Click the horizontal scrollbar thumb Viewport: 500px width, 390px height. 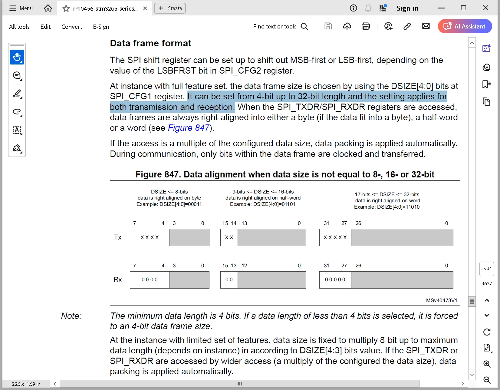coord(240,384)
